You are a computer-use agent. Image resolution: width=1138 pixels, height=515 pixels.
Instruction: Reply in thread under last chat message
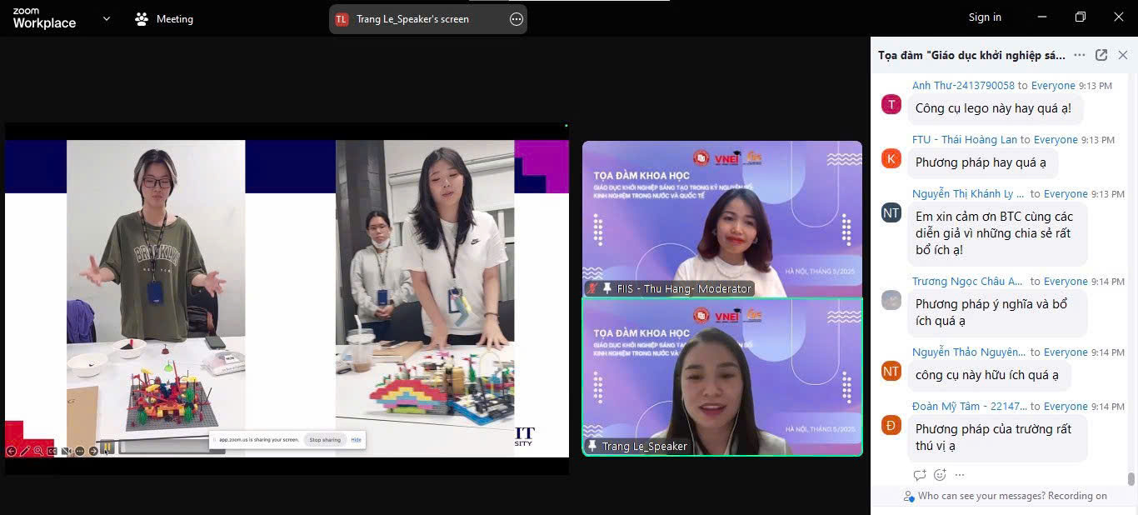(920, 475)
